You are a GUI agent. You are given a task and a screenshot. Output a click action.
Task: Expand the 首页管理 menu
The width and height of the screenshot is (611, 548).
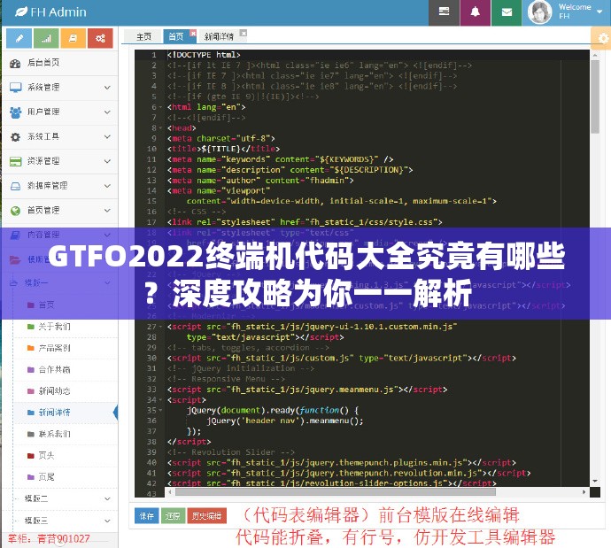(60, 211)
